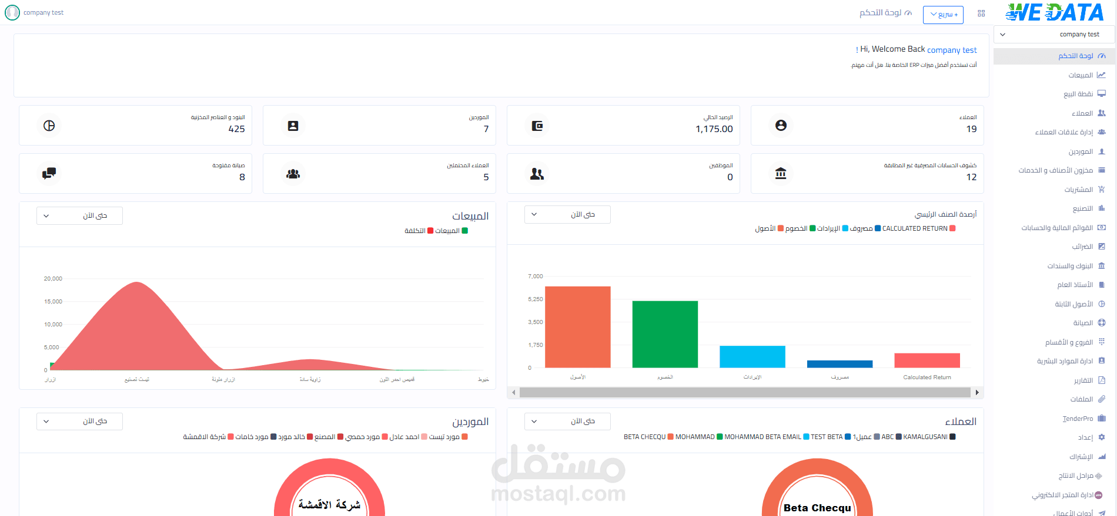Toggle مورد تيست suppliers legend entry

click(448, 437)
